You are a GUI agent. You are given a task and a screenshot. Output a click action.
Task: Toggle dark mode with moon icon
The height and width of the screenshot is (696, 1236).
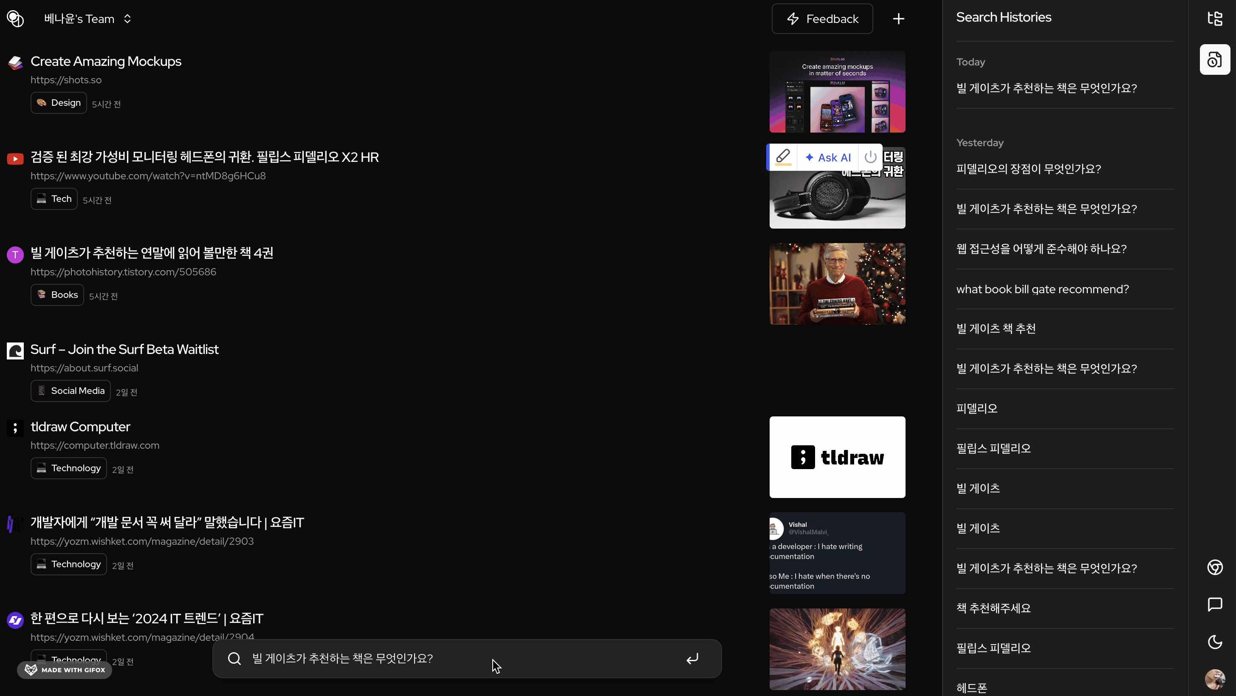click(x=1214, y=642)
